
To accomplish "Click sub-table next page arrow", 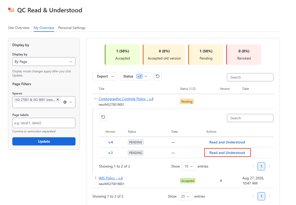I will [x=269, y=166].
